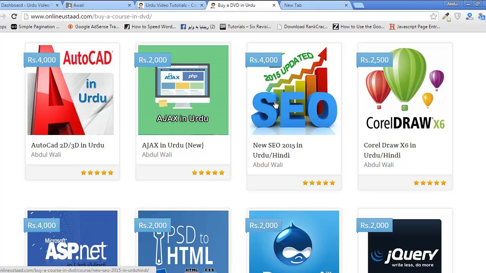Switch to the New Tab tab
The height and width of the screenshot is (273, 486).
(315, 5)
